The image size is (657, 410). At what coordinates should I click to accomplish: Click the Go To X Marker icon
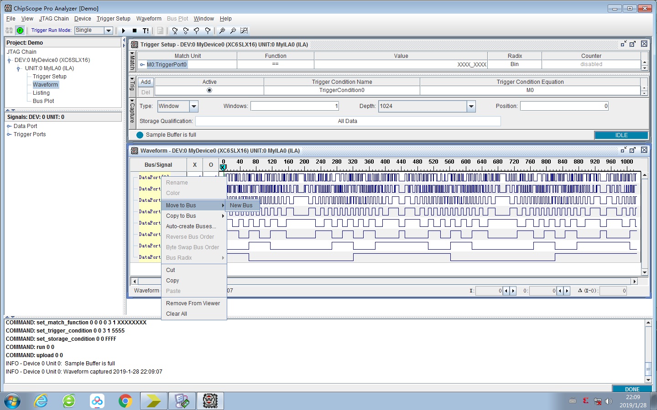(175, 31)
